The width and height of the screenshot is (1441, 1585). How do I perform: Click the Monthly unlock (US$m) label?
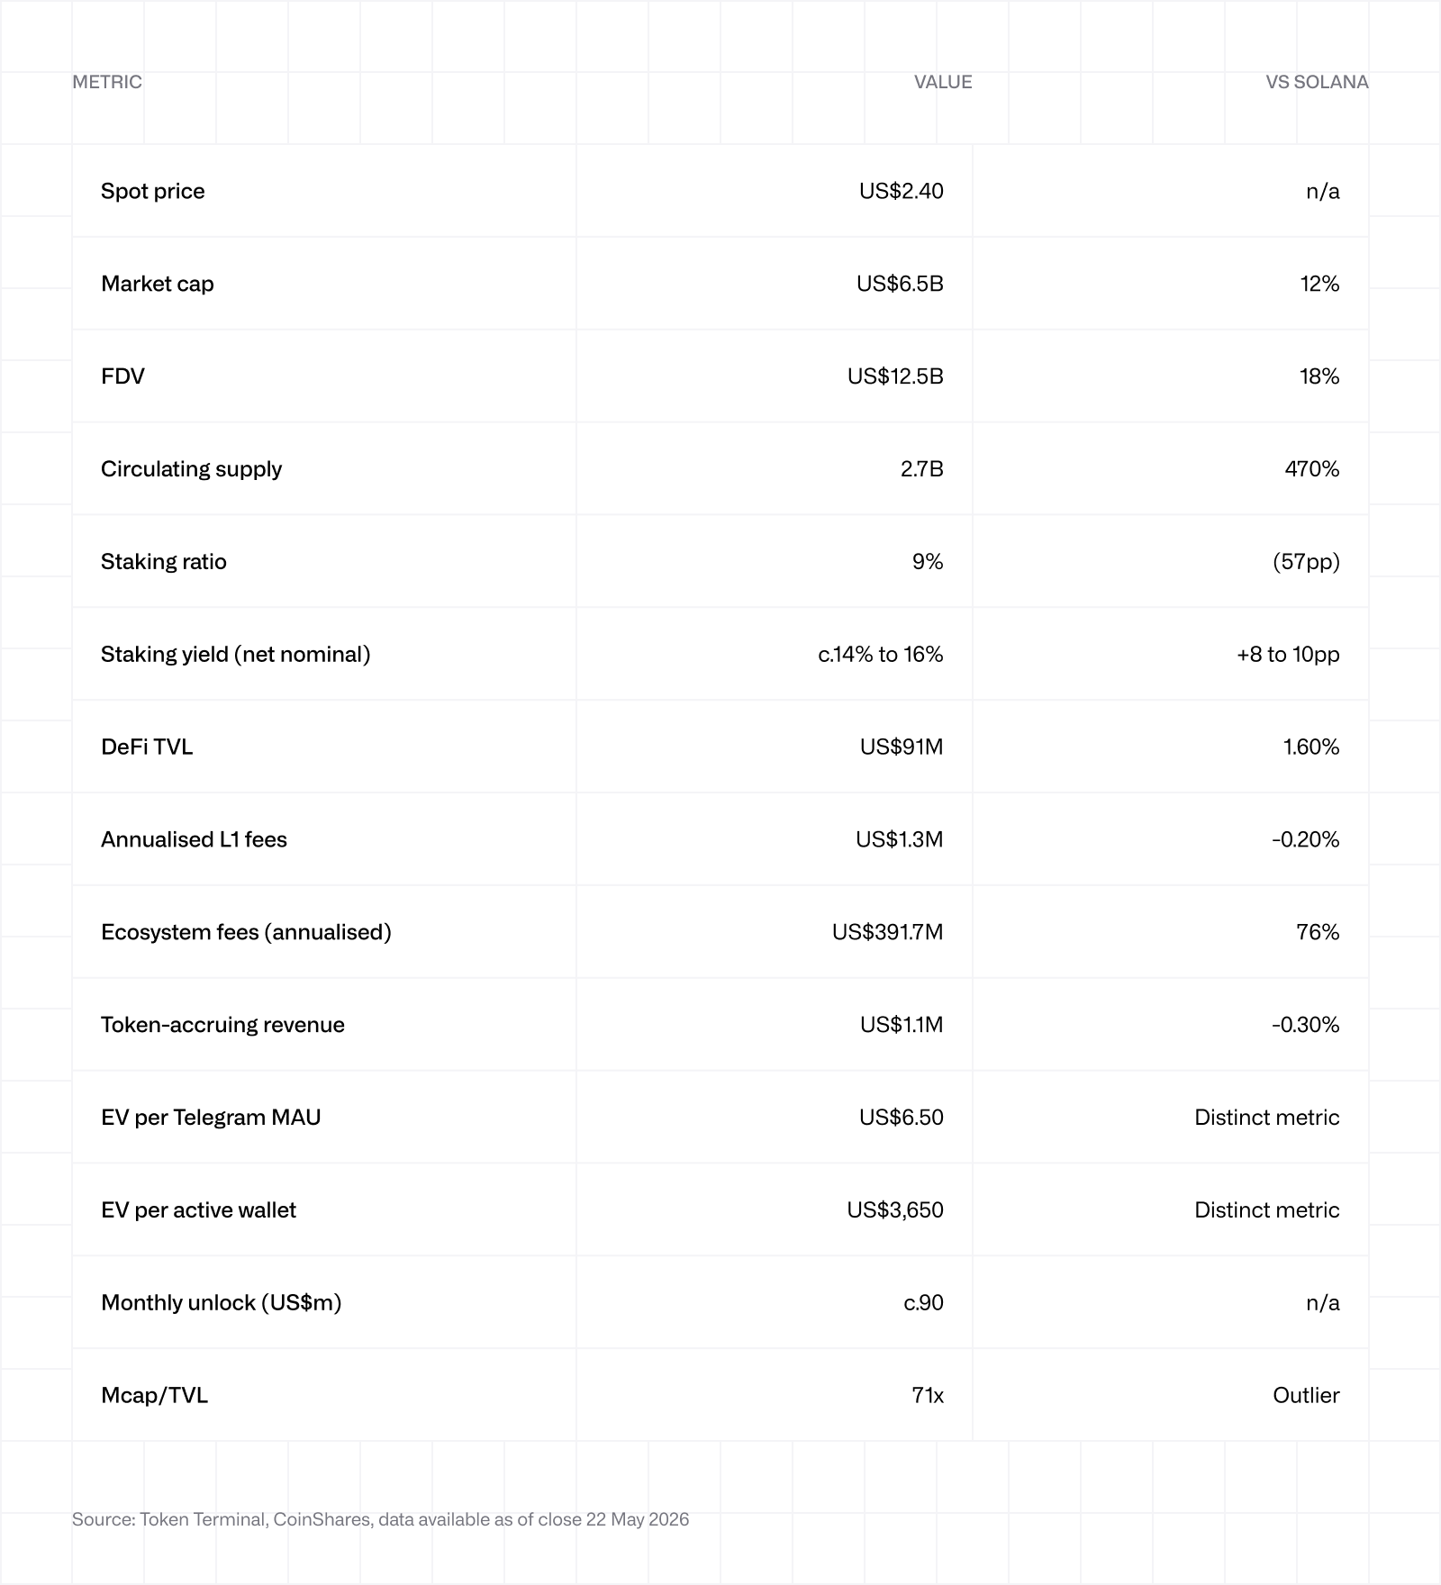pos(222,1303)
